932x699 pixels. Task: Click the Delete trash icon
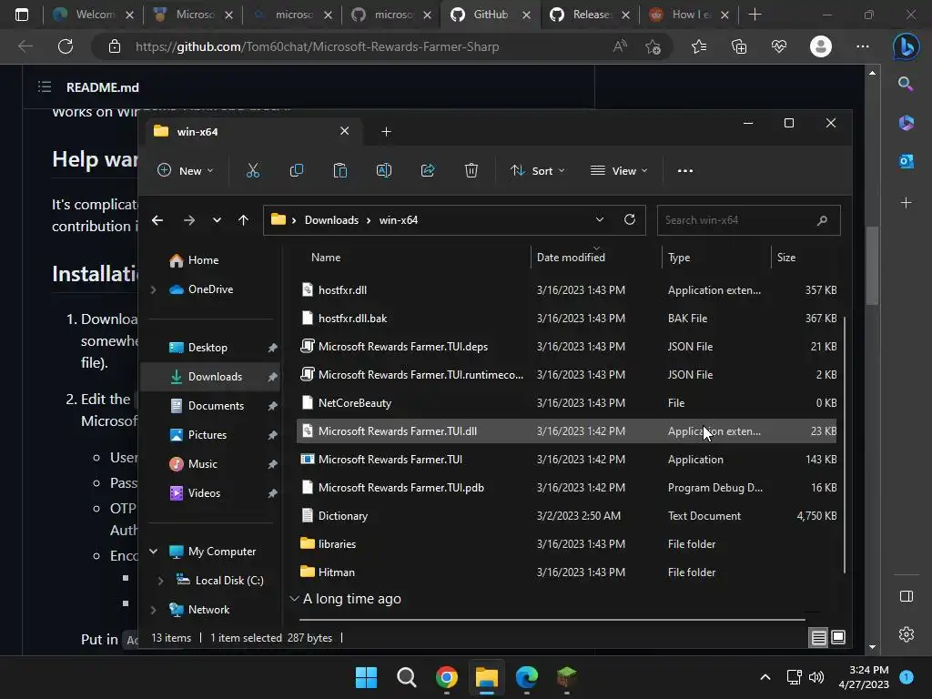pos(471,170)
